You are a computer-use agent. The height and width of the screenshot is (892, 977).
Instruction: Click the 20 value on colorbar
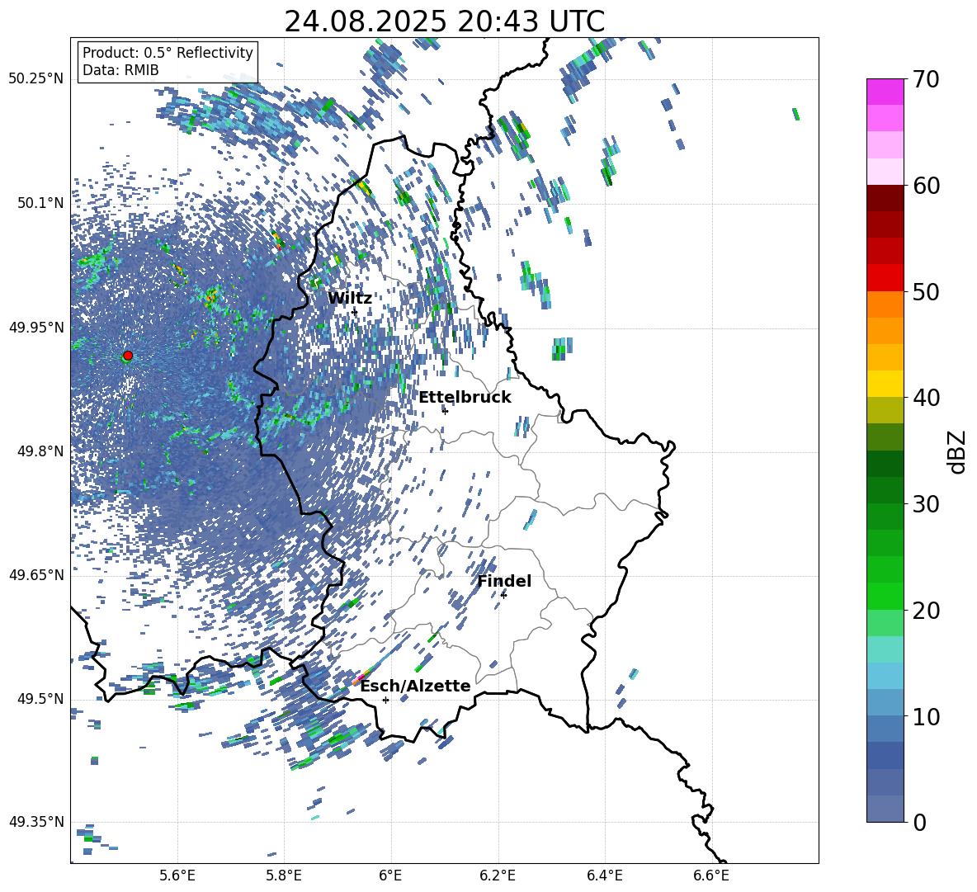pyautogui.click(x=926, y=611)
